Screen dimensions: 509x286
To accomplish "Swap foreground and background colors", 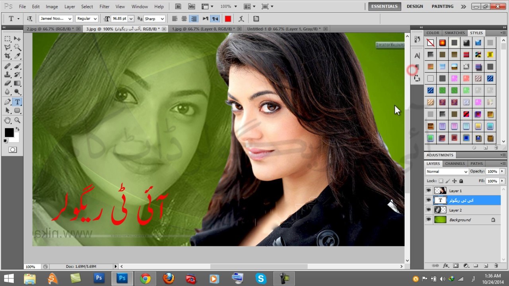I will click(x=17, y=129).
